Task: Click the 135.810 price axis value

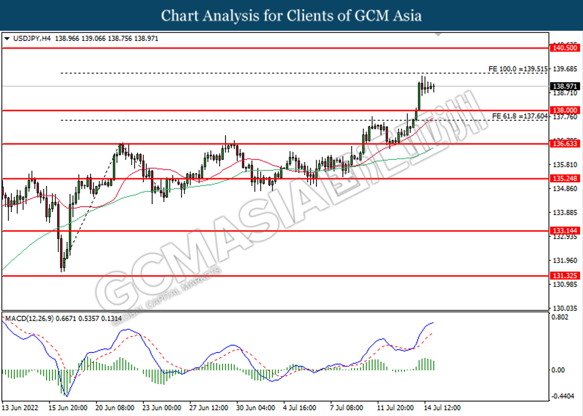Action: [x=565, y=165]
